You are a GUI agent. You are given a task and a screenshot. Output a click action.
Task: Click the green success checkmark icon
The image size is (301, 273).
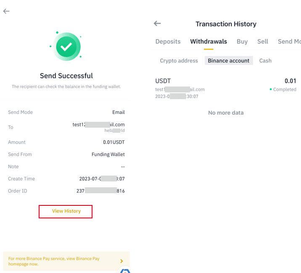point(66,47)
